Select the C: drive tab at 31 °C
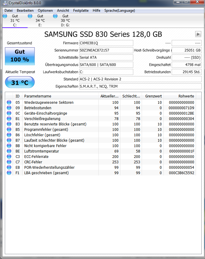This screenshot has height=259, width=205. [15, 21]
